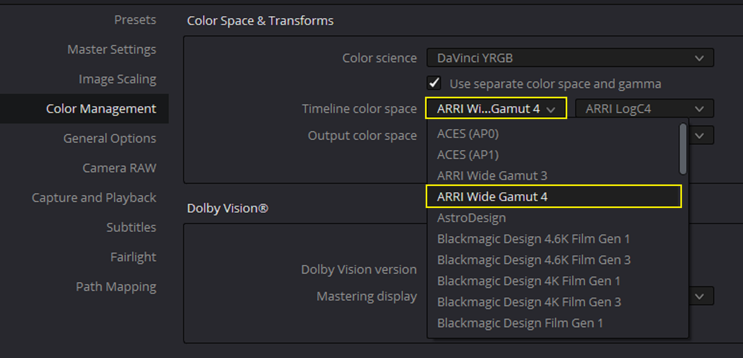This screenshot has height=358, width=743.
Task: Open the Master Settings section
Action: tap(111, 49)
